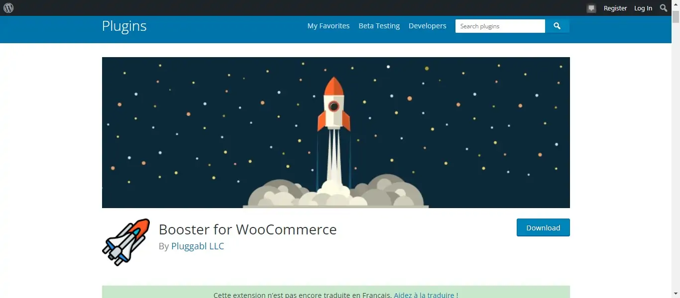680x298 pixels.
Task: Go to the Plugins home heading
Action: click(124, 26)
